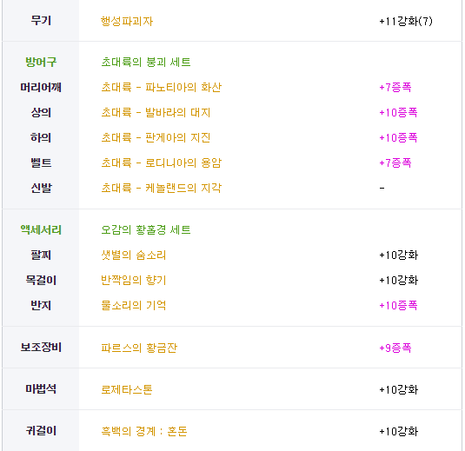Click 초대륙 - 발바라의 대지 top item

(156, 113)
